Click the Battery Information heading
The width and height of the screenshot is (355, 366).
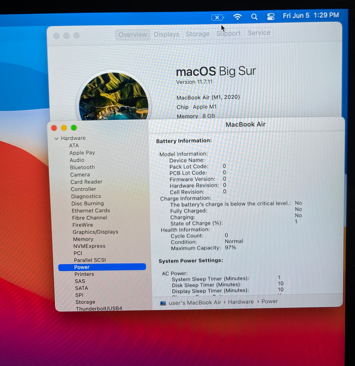pyautogui.click(x=184, y=141)
